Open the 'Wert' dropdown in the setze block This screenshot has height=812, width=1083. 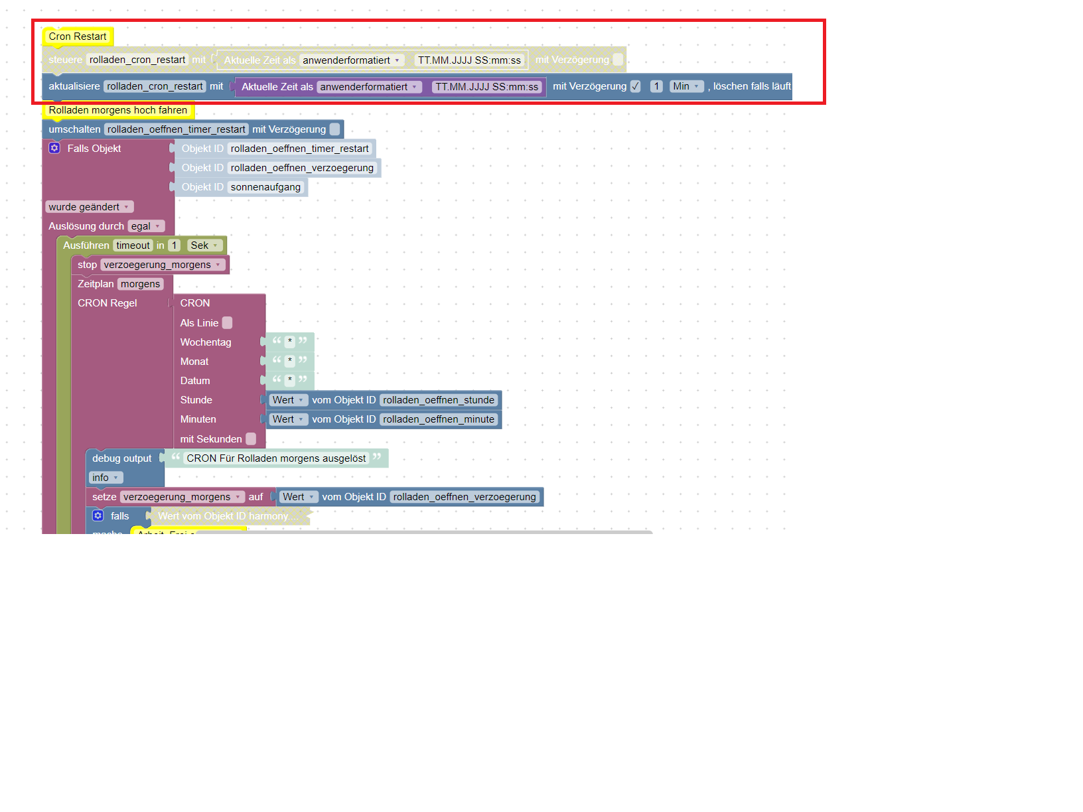[x=298, y=497]
